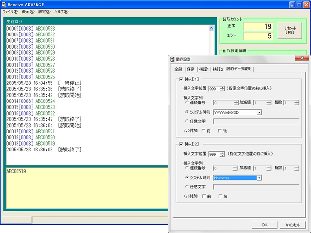Open the YYYY/MM/DD format dropdown
This screenshot has width=311, height=233.
(259, 113)
